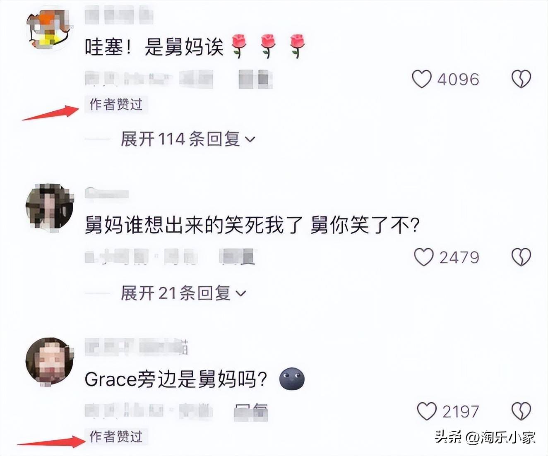Like the Grace comment with 2197 likes

(x=427, y=411)
